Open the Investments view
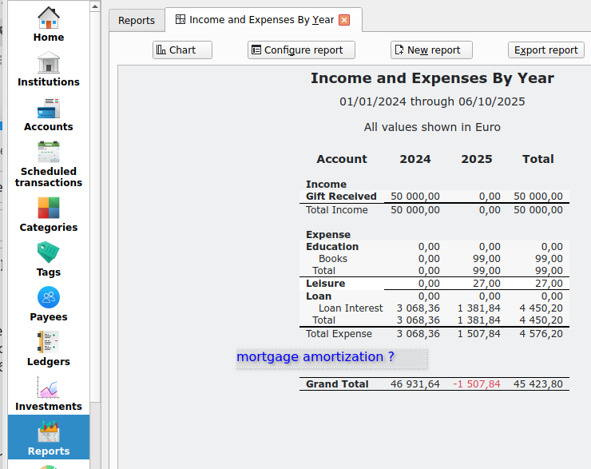591x469 pixels. click(x=48, y=393)
